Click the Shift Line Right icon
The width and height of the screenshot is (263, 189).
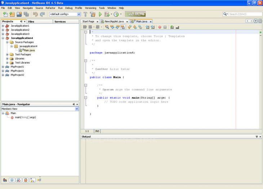point(153,27)
